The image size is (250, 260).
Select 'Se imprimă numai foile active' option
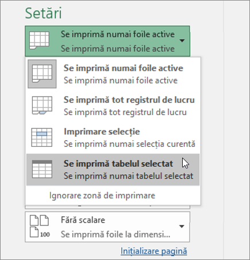[x=113, y=74]
